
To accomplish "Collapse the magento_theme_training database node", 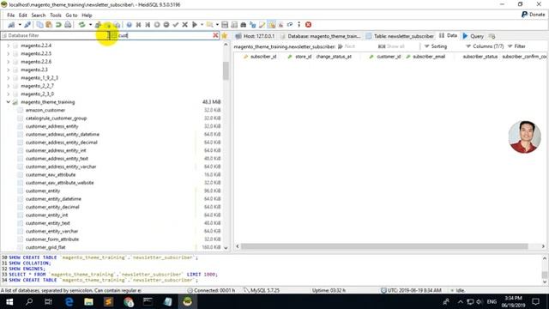I will (x=9, y=102).
